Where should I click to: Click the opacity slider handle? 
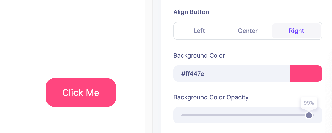click(x=309, y=115)
